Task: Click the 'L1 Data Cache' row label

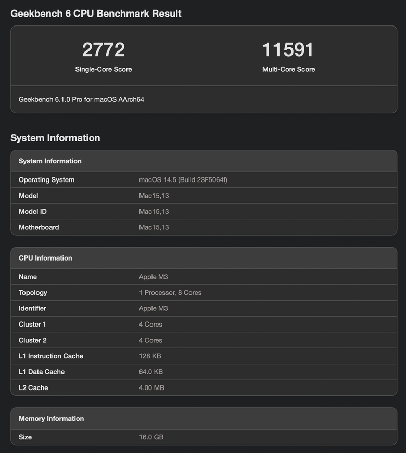Action: point(42,372)
